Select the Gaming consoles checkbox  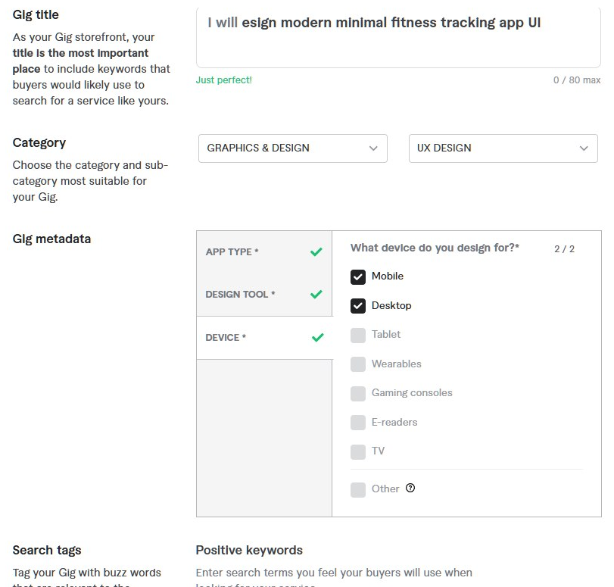[x=358, y=393]
